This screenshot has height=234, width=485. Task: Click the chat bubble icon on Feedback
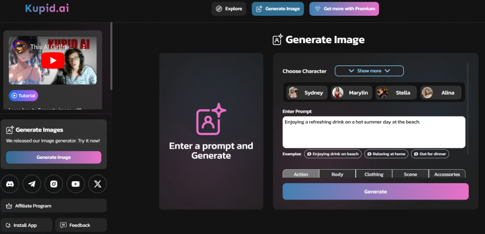click(64, 225)
